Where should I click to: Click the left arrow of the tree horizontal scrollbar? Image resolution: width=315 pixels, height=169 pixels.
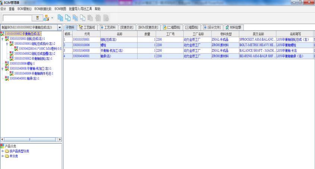click(2, 139)
